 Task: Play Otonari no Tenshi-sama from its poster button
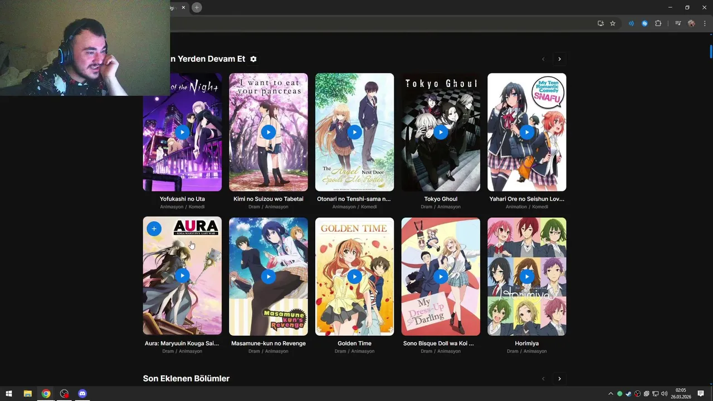(x=354, y=132)
